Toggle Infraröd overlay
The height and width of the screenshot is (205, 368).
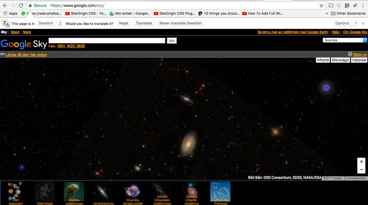(323, 60)
